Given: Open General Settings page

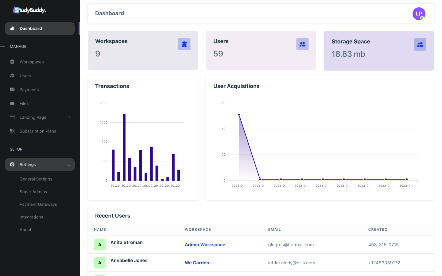Looking at the screenshot, I should pos(36,179).
